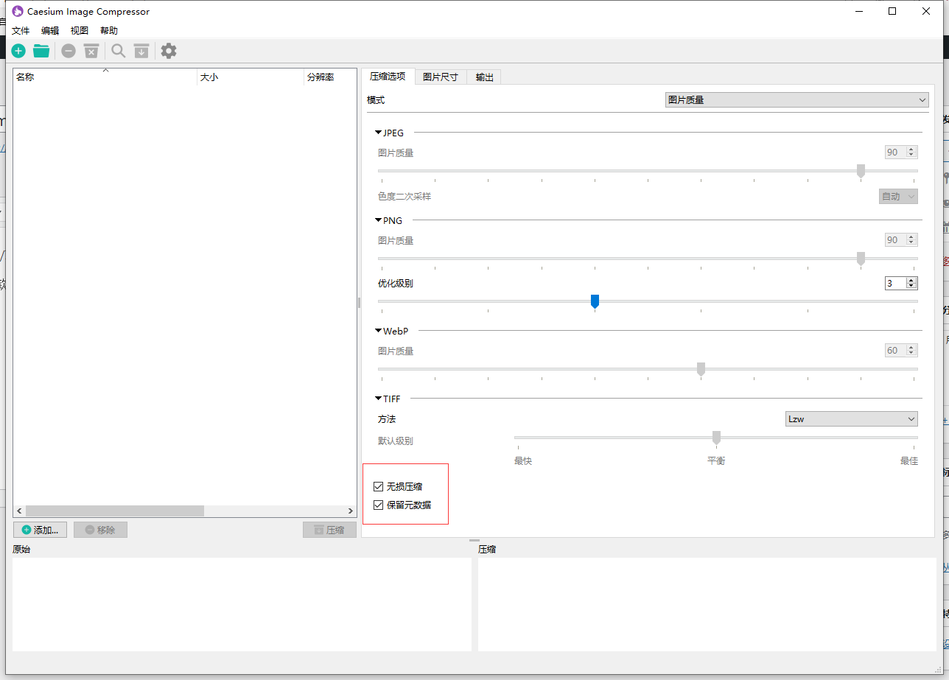Click the 压缩 button below file list

pos(329,530)
